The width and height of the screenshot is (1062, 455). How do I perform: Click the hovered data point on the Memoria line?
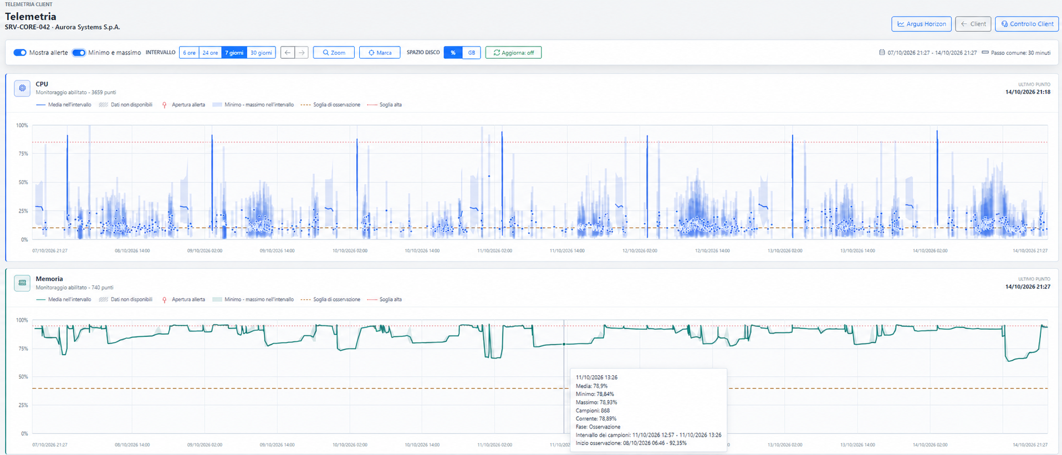pos(564,344)
